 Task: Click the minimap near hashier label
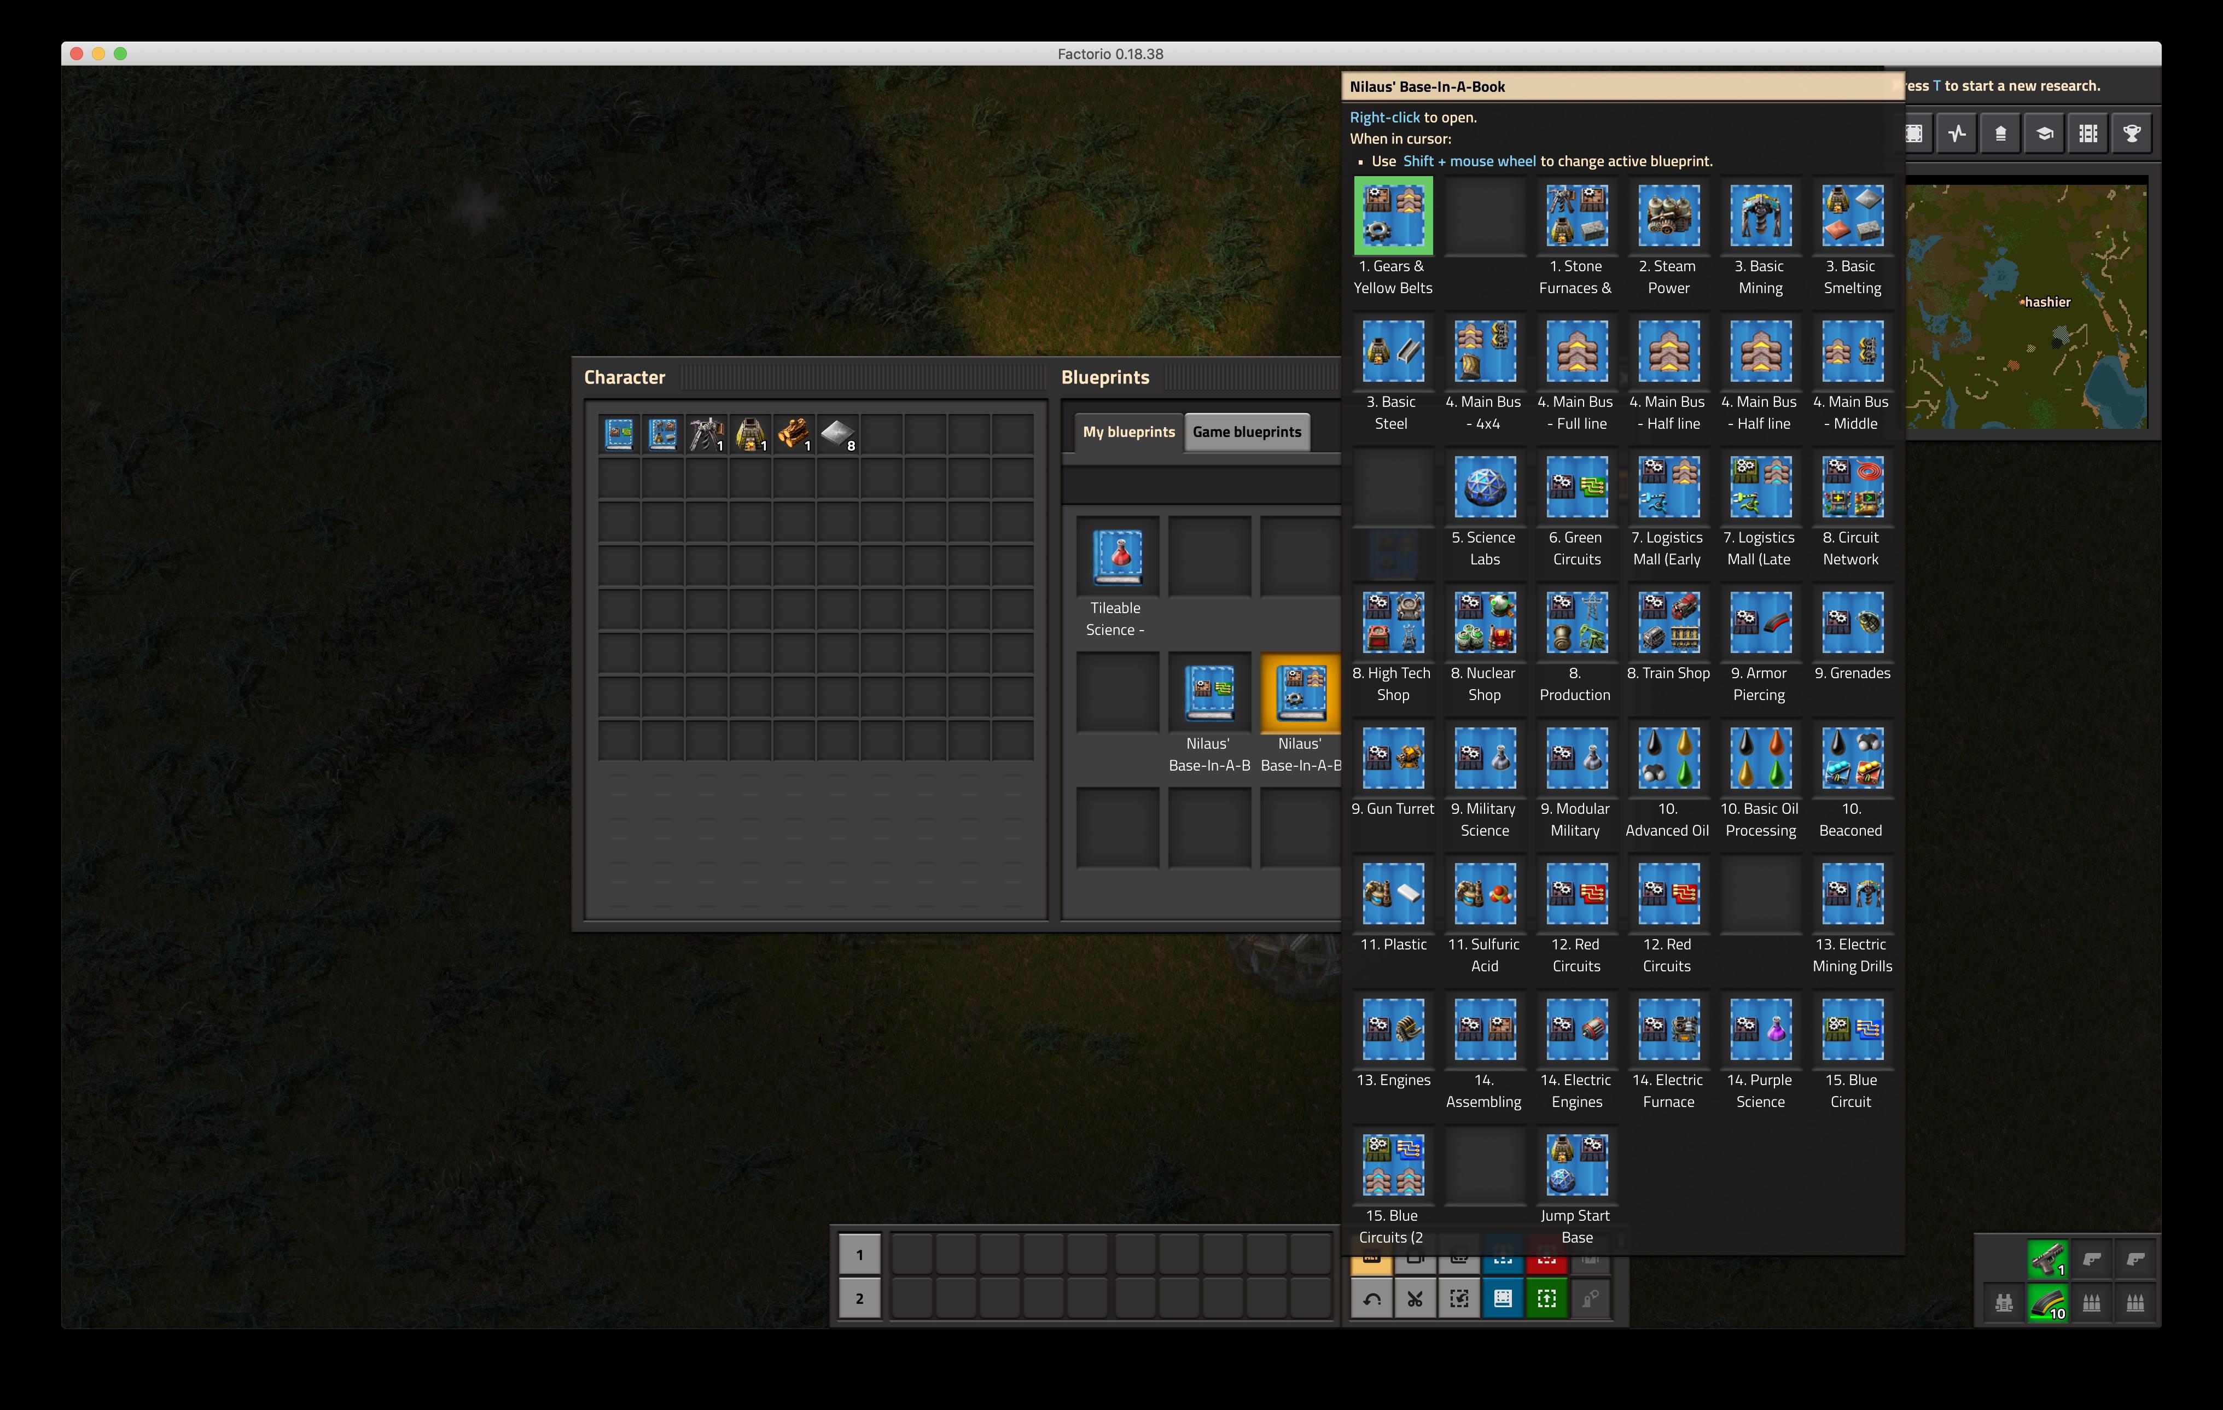coord(2027,306)
